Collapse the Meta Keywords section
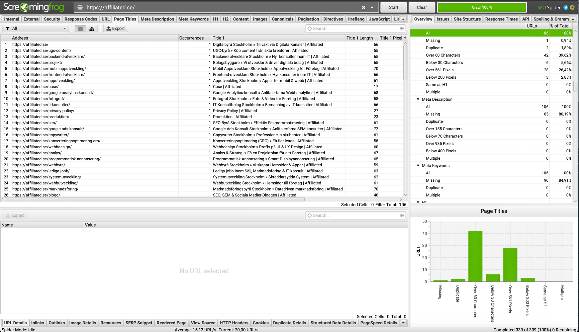Screen dimensions: 579x332 pyautogui.click(x=418, y=166)
